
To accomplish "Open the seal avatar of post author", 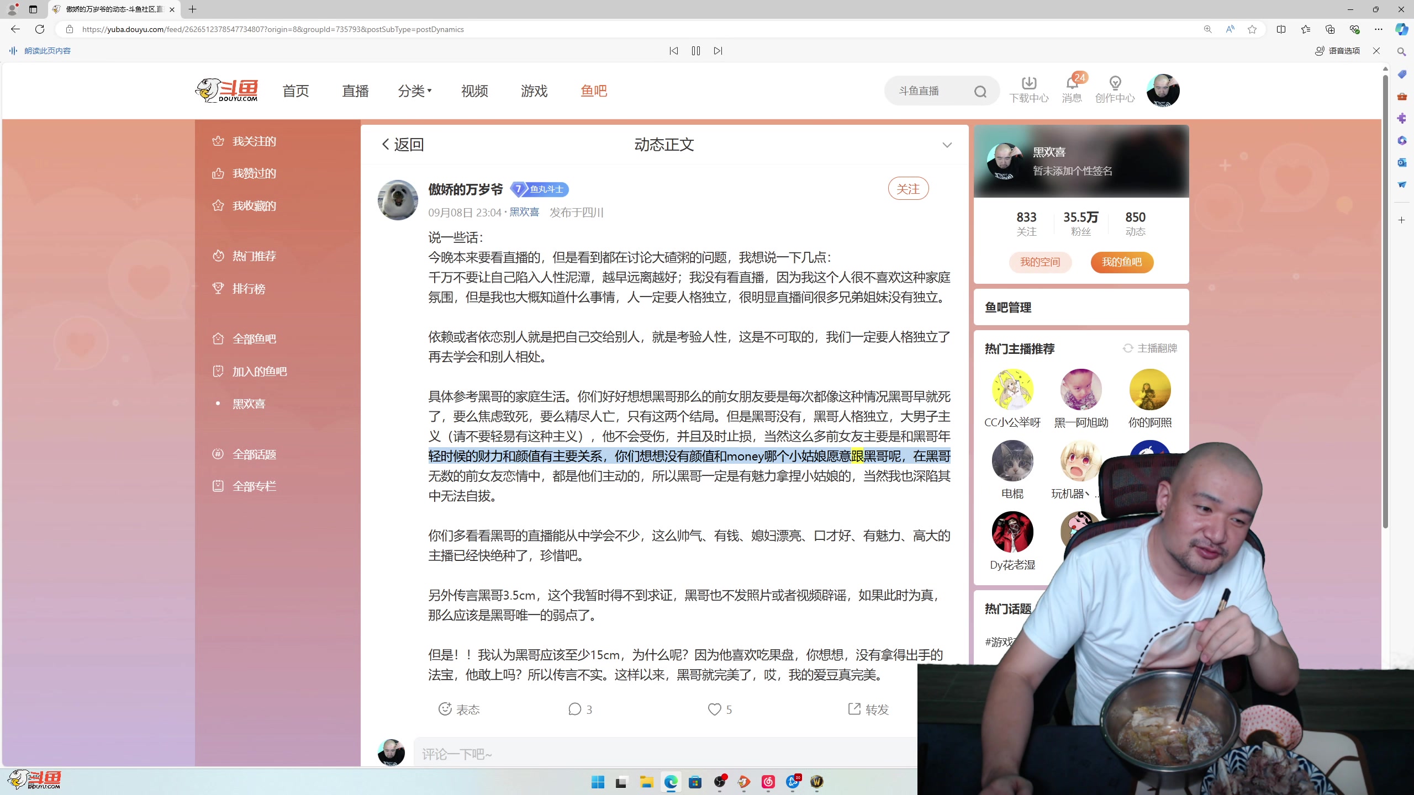I will 398,200.
